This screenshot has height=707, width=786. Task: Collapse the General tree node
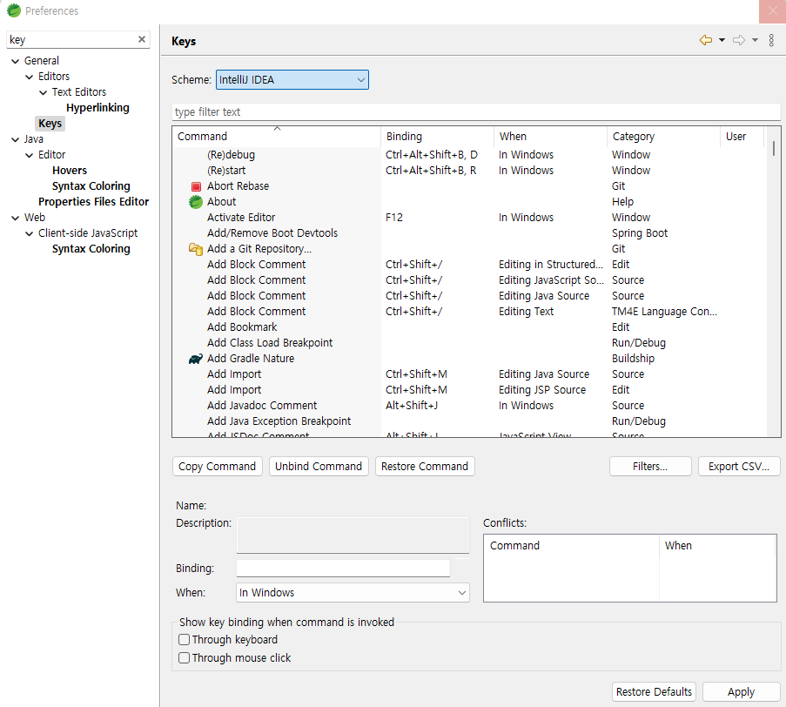pos(16,61)
